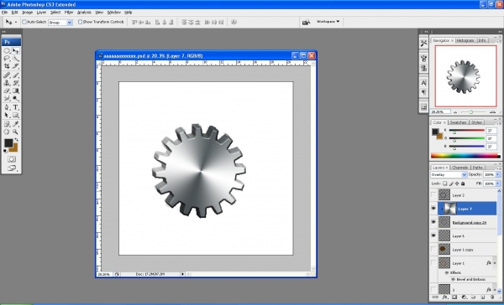Open the Character panel dock icon
This screenshot has height=305, width=504.
point(423,83)
